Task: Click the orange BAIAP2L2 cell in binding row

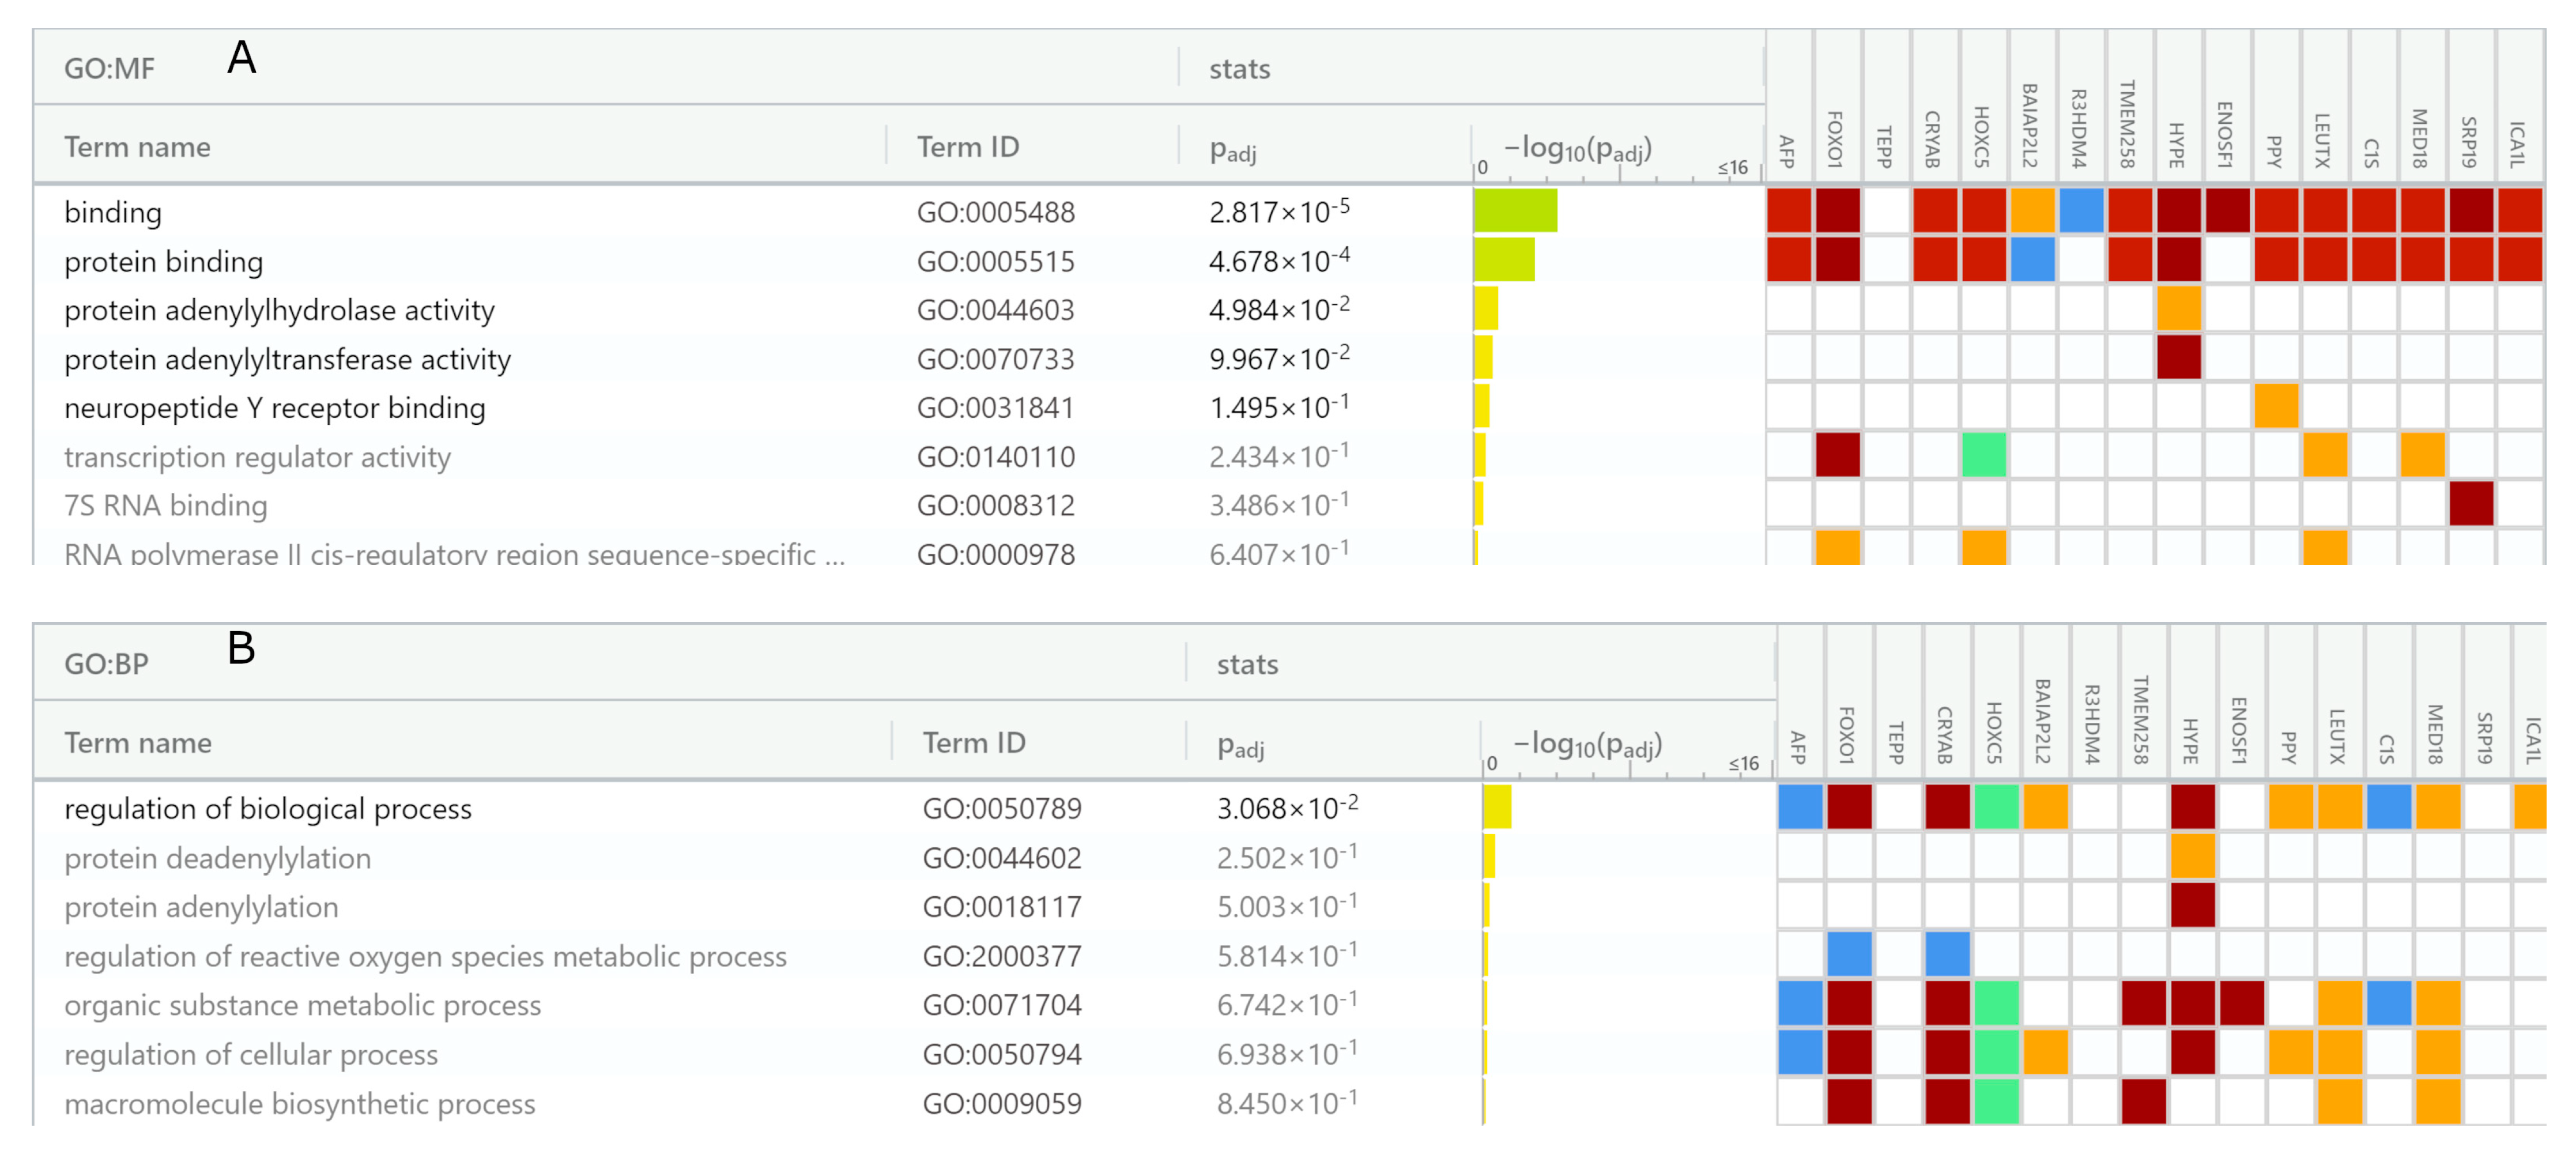Action: [2032, 211]
